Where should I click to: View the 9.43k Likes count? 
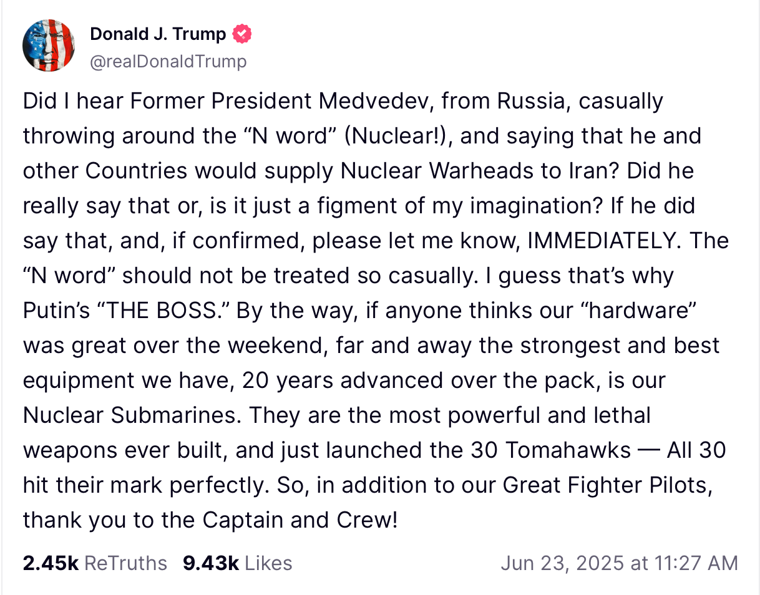[x=211, y=563]
